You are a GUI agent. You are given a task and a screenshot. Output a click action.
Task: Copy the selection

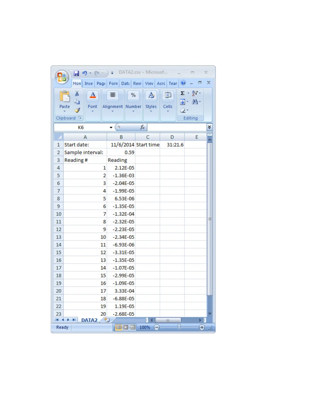pyautogui.click(x=77, y=102)
